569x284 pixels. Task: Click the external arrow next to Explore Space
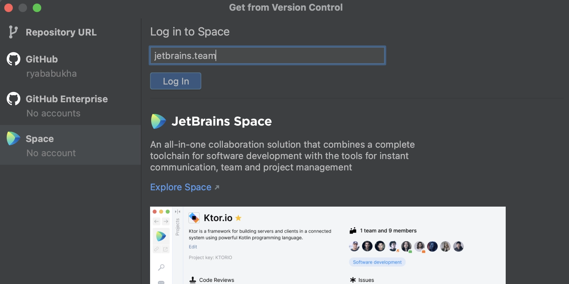tap(217, 187)
